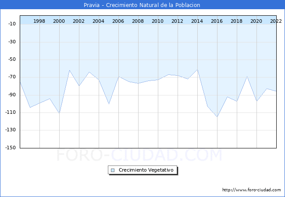Click the chart title 'Pravia - Crecimiento Natural de la Poblacion'

pyautogui.click(x=142, y=5)
